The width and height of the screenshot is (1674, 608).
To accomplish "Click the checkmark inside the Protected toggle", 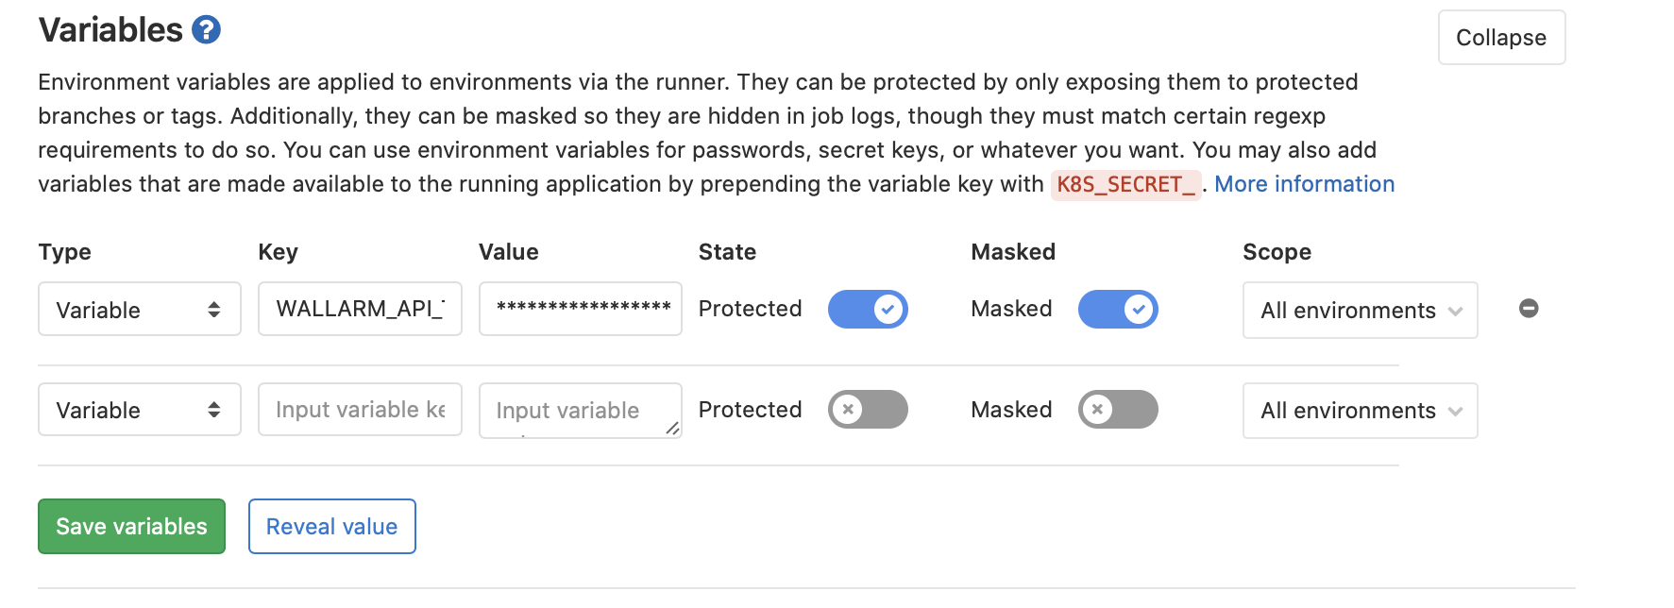I will (x=888, y=309).
